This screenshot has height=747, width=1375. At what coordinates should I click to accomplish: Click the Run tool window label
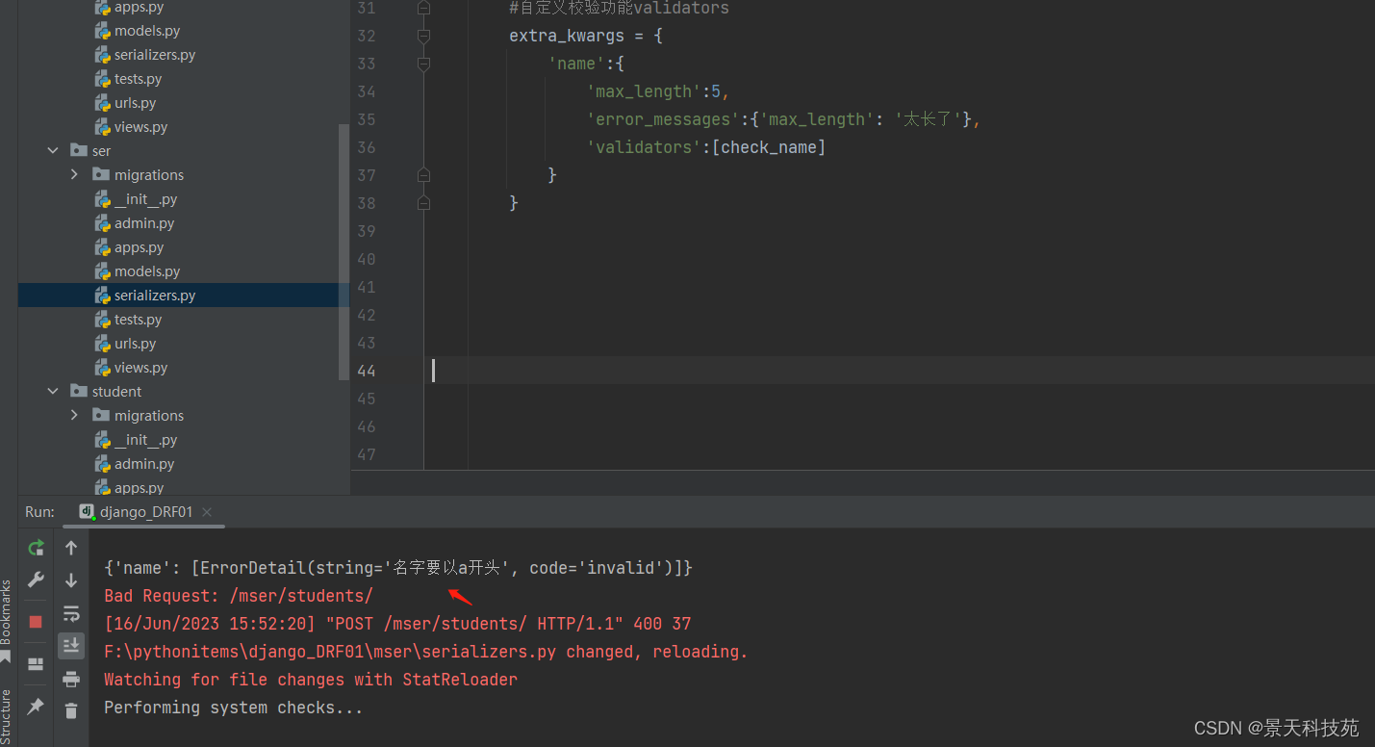click(39, 512)
